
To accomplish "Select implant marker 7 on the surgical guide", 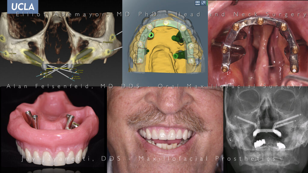I will [x=140, y=45].
